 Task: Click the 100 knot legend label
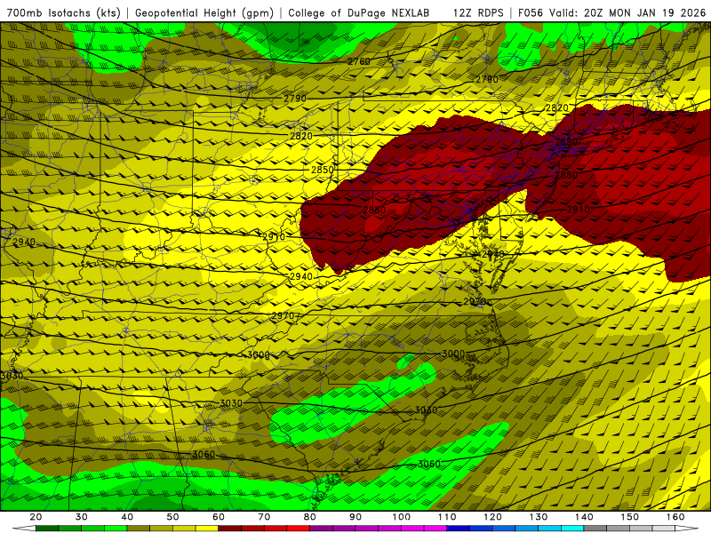402,517
